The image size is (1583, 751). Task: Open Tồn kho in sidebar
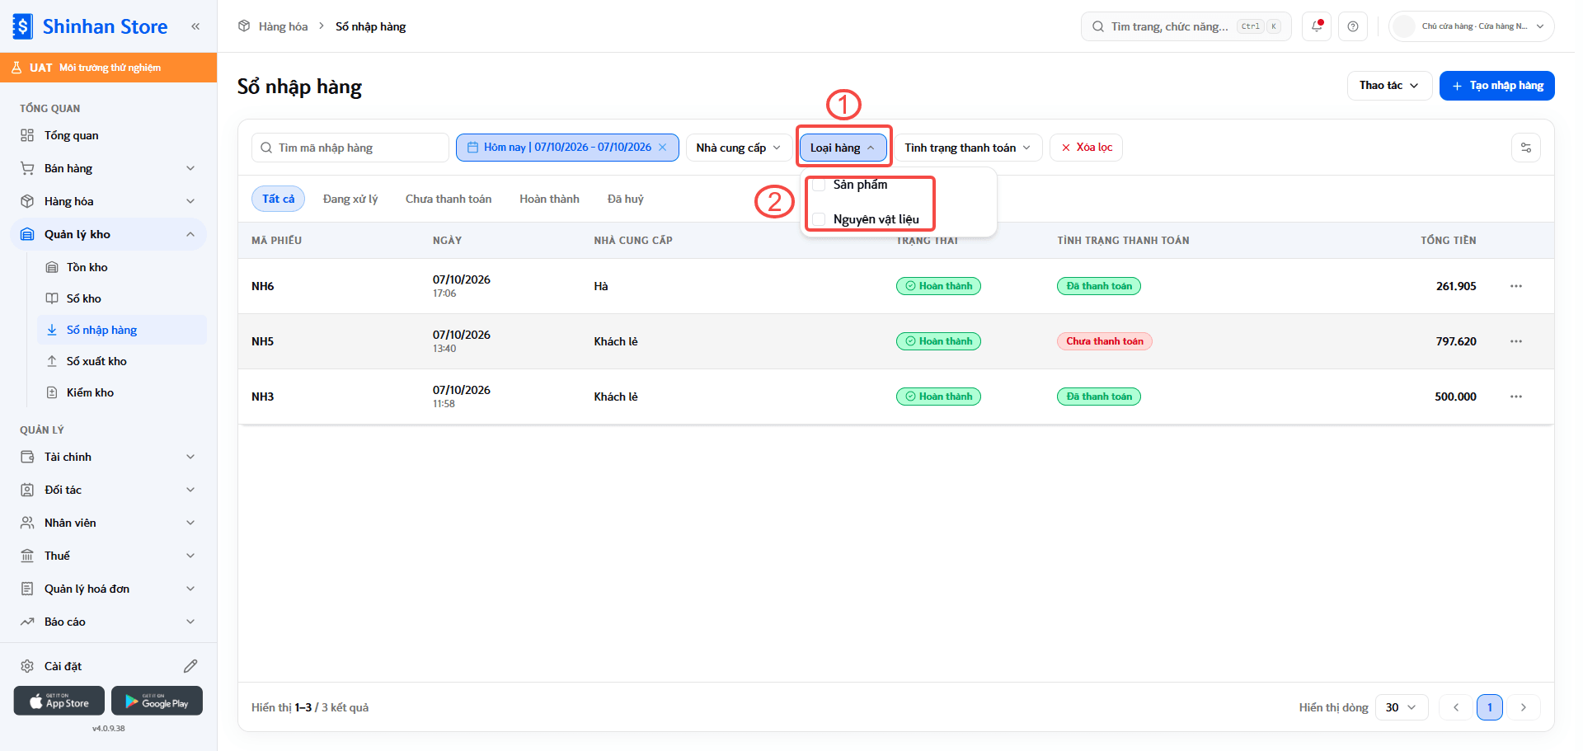click(122, 267)
